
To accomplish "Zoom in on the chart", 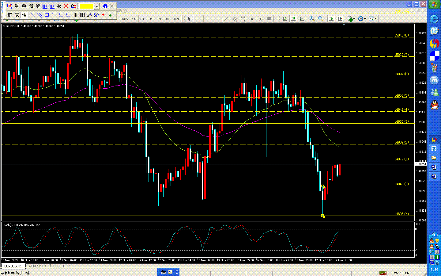I will tap(312, 19).
